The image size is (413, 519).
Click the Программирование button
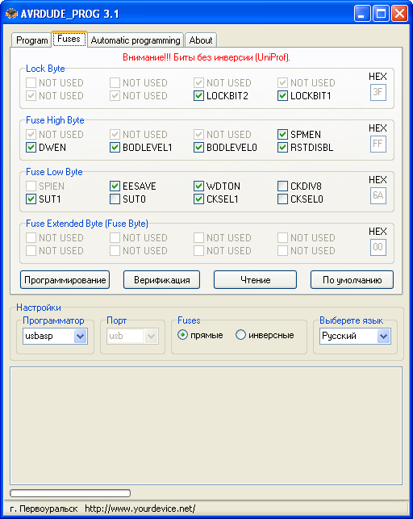[x=65, y=280]
